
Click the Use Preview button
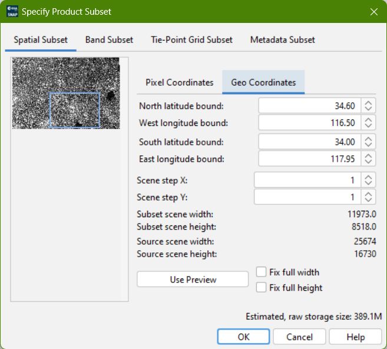(193, 280)
